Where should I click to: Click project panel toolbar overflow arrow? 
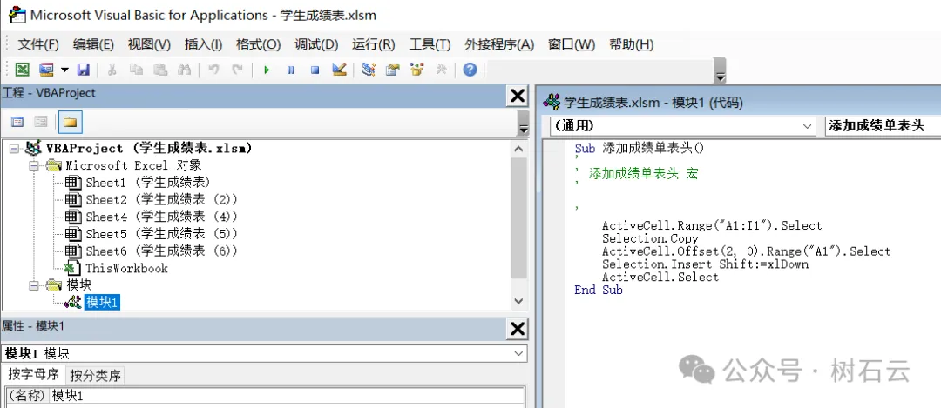pos(523,124)
